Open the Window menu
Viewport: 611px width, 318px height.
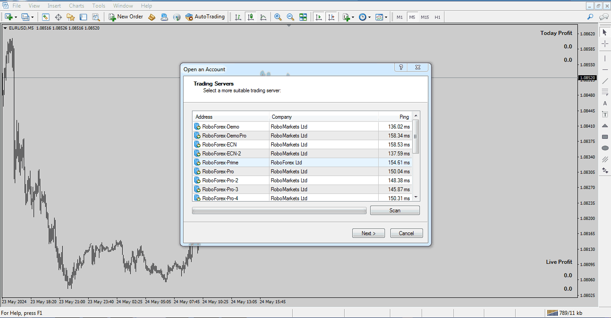tap(123, 6)
